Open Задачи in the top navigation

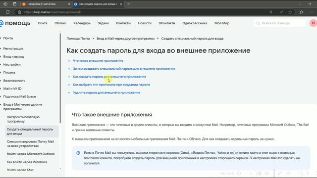(x=103, y=23)
